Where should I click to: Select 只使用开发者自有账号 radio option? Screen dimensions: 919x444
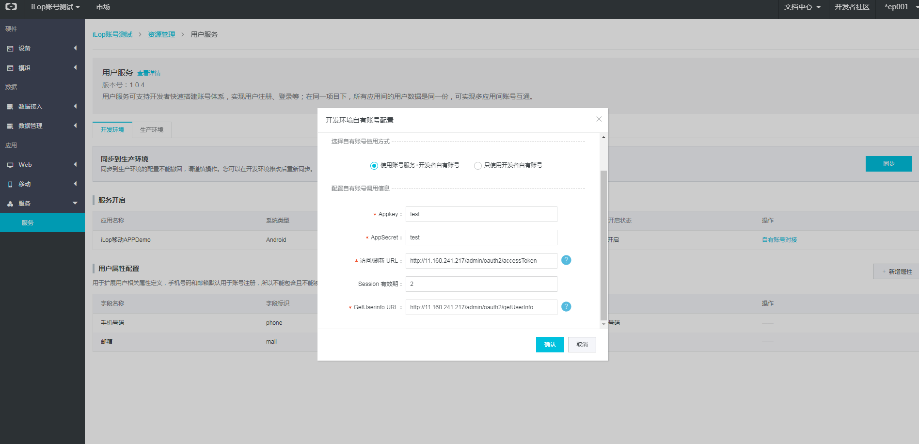pyautogui.click(x=477, y=166)
